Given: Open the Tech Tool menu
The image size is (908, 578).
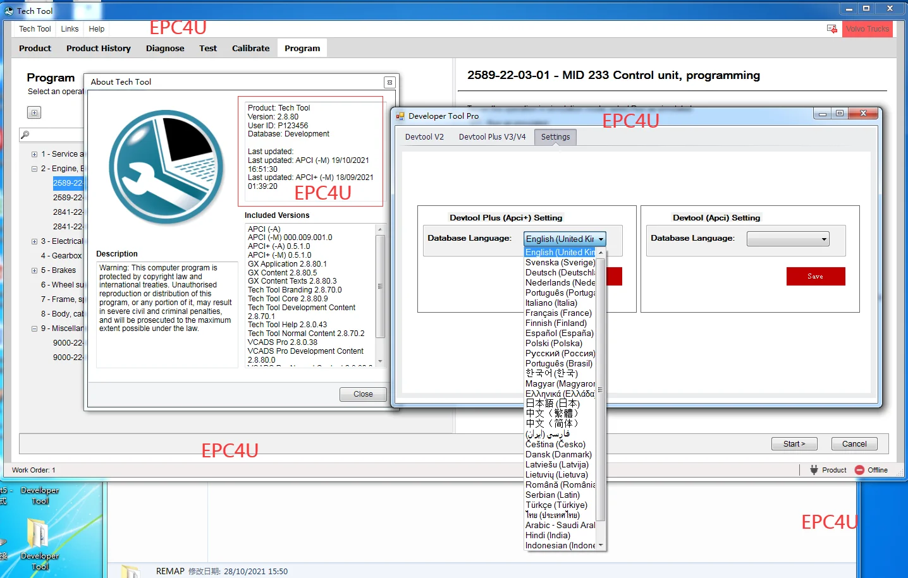Looking at the screenshot, I should (x=35, y=29).
